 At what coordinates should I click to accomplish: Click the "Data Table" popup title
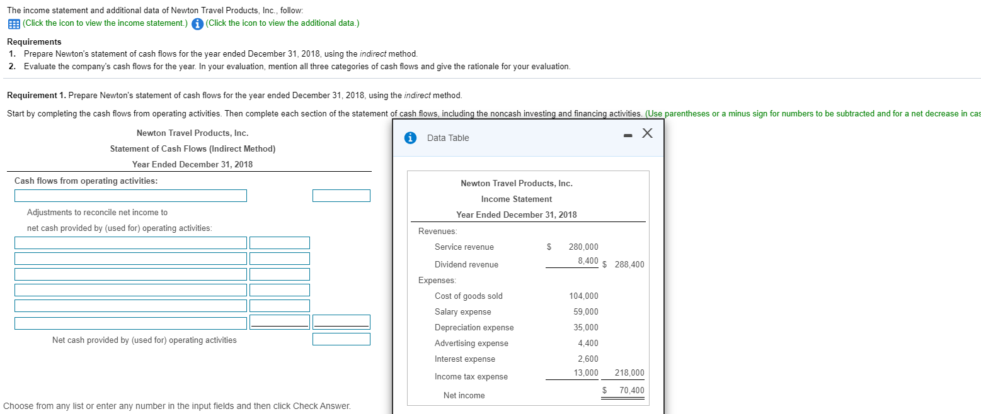[448, 138]
